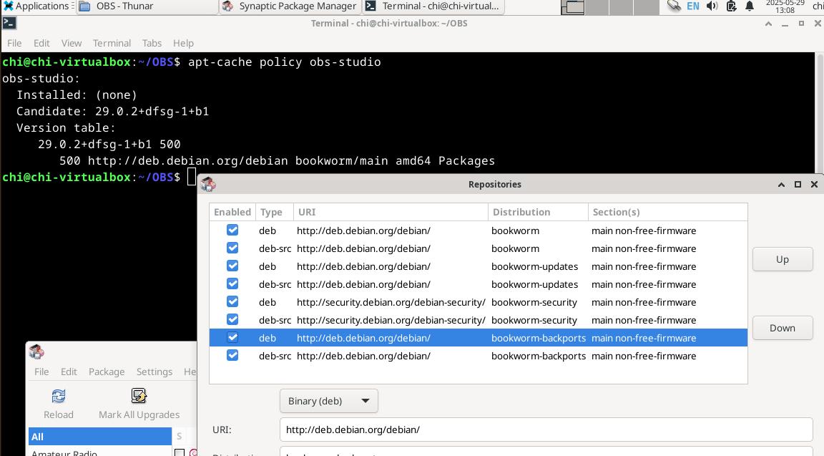The height and width of the screenshot is (456, 824).
Task: Click the volume speaker tray icon
Action: coord(712,6)
